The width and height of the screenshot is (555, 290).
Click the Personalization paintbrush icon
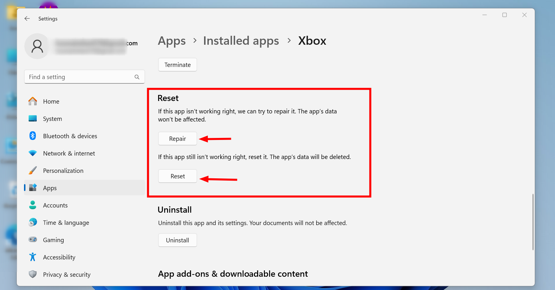[x=33, y=171]
